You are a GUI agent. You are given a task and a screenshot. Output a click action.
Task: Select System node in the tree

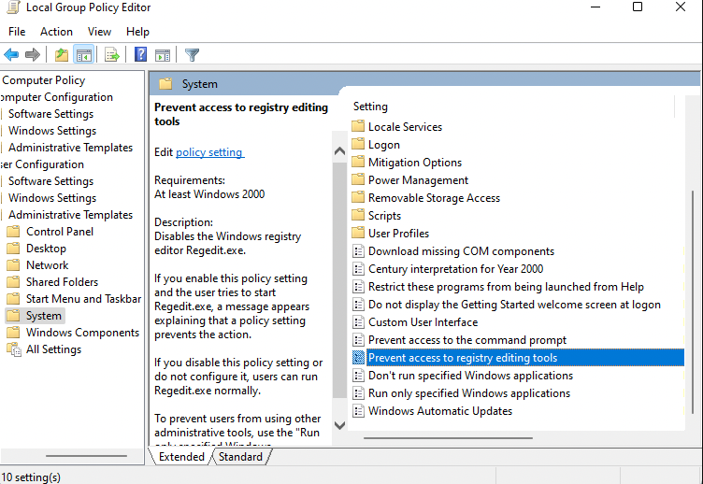pyautogui.click(x=44, y=316)
